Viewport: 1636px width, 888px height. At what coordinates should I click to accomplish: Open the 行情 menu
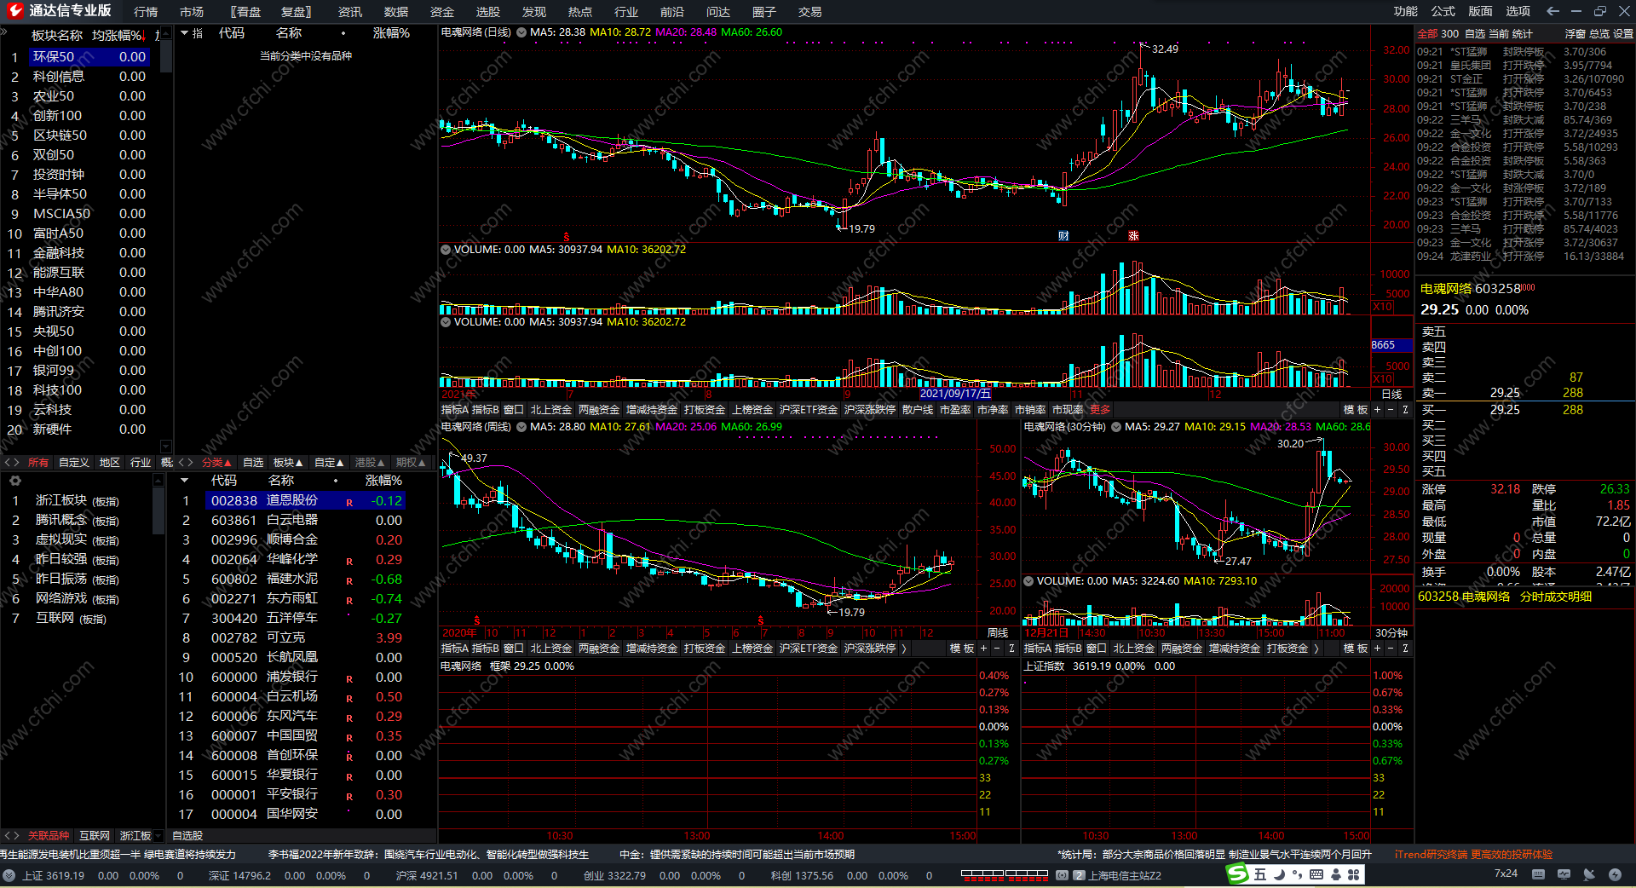point(146,12)
